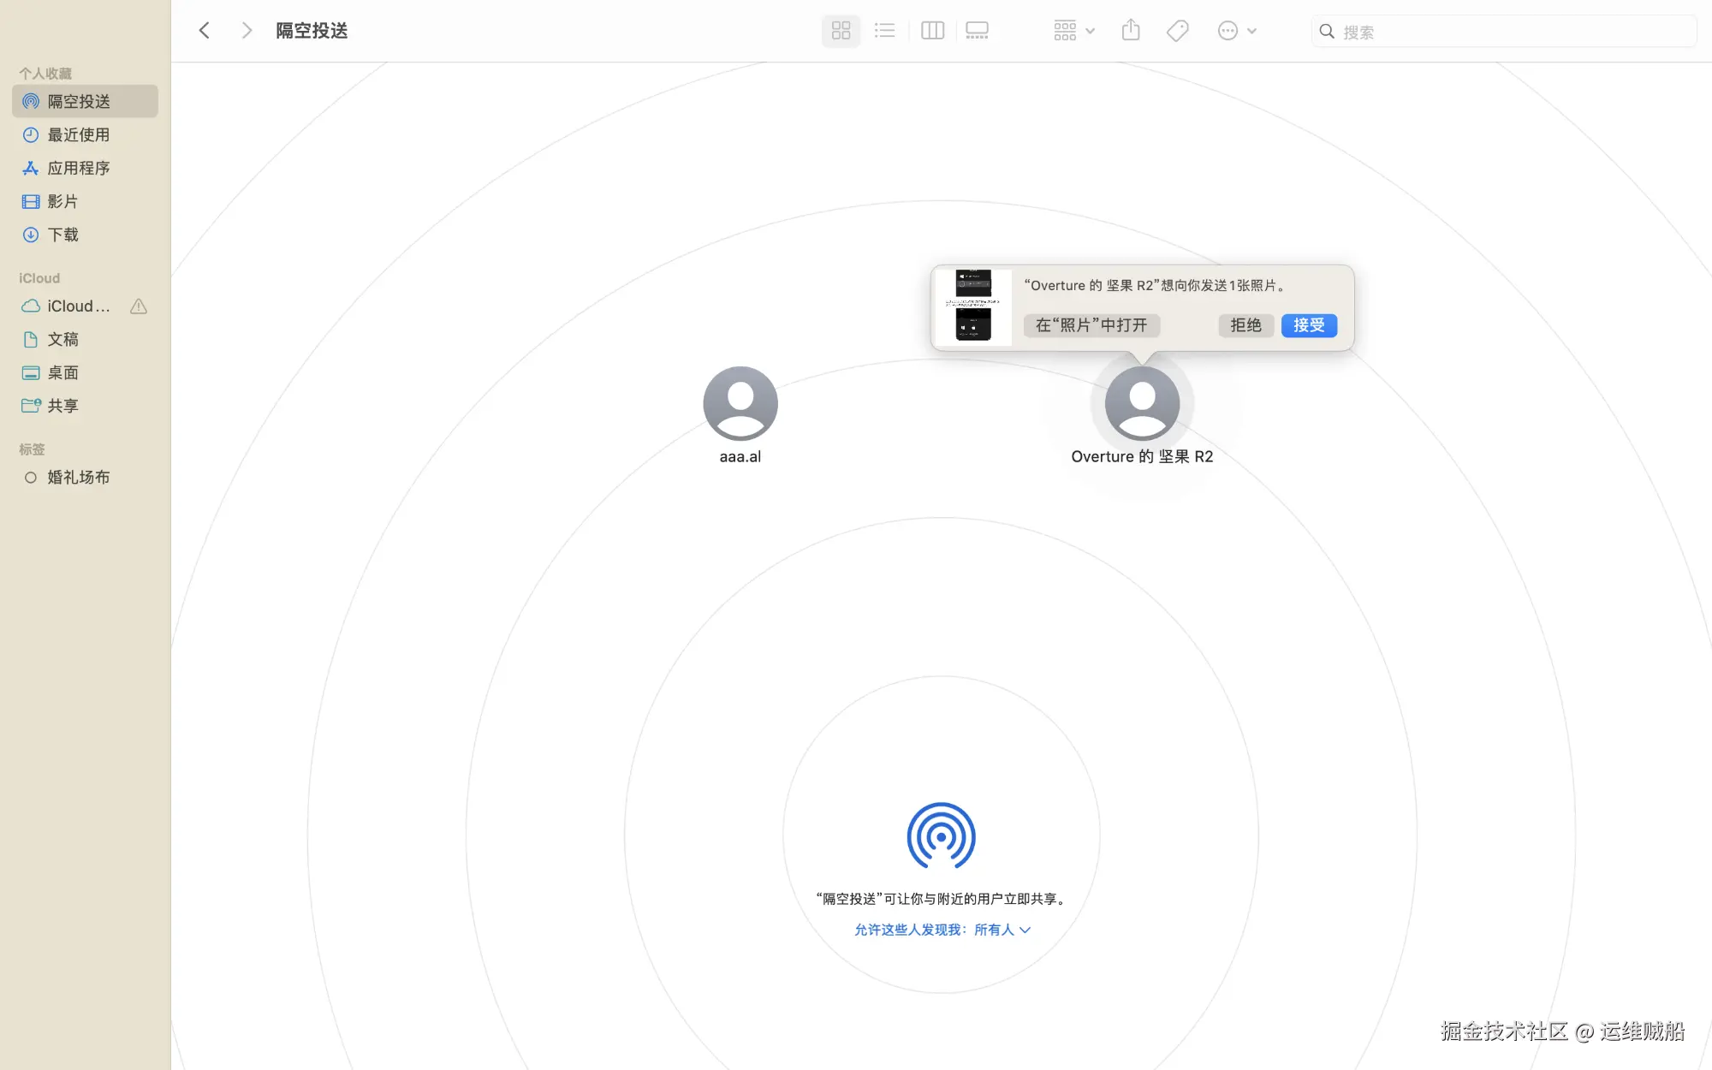
Task: Switch to list view
Action: tap(885, 31)
